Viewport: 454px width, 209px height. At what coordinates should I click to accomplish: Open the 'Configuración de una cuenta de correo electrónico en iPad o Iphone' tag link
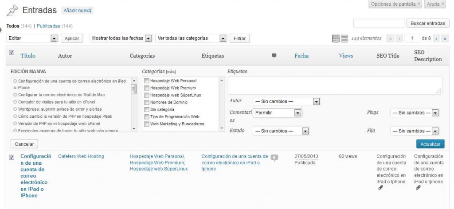(x=235, y=163)
